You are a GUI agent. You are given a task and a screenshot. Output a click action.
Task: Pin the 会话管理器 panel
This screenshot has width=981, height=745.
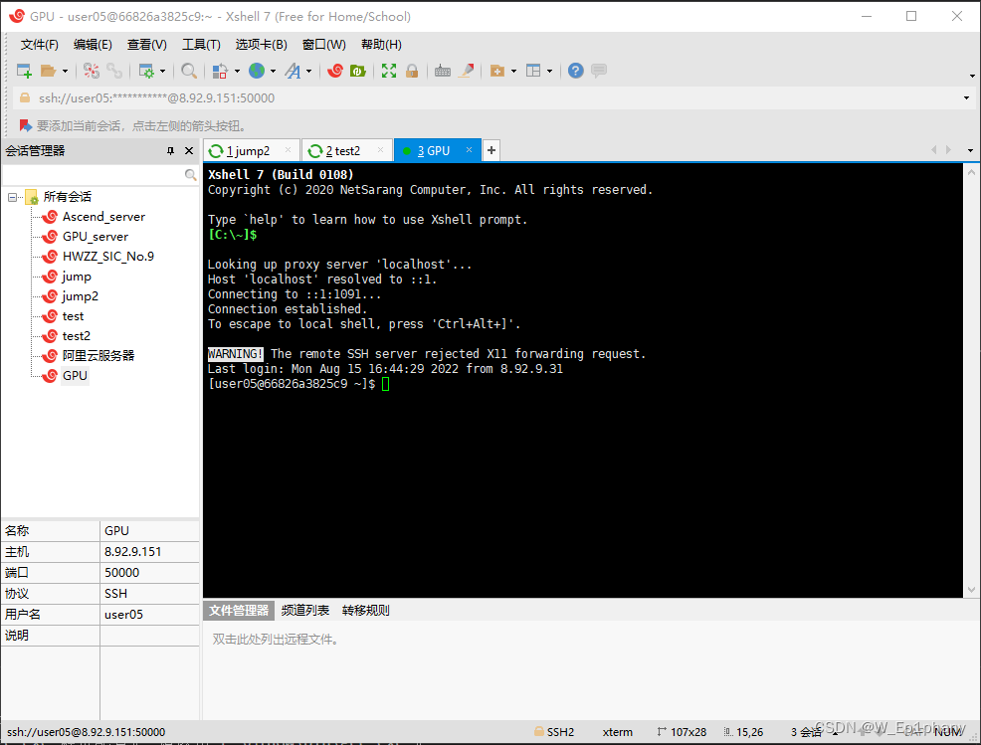click(171, 150)
